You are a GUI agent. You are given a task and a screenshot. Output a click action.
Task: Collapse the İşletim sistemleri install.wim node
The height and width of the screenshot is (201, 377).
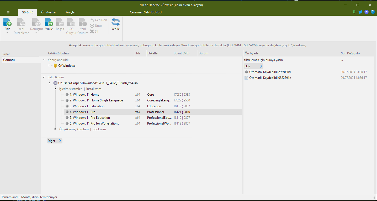pyautogui.click(x=55, y=89)
